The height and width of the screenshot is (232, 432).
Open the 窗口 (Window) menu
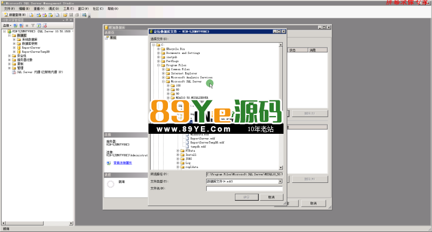click(x=83, y=9)
